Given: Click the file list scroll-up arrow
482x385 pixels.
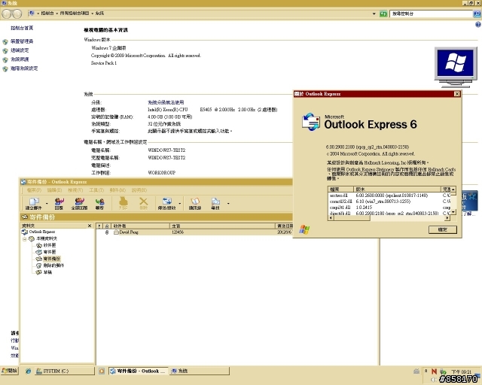Looking at the screenshot, I should point(453,189).
